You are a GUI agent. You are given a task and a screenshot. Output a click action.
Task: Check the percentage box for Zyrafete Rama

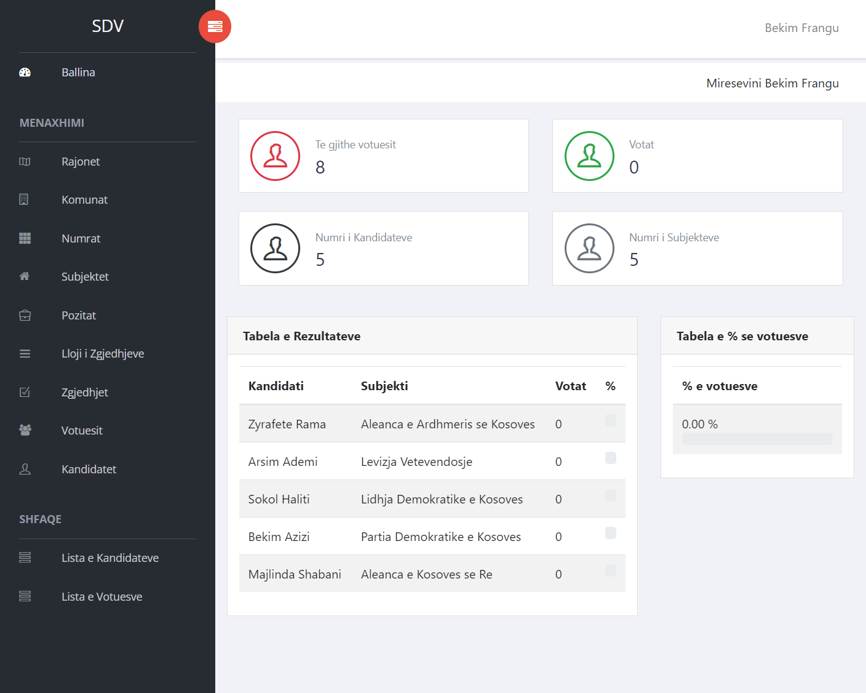[610, 420]
